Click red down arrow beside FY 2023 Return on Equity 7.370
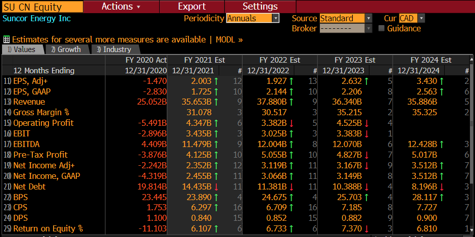The height and width of the screenshot is (237, 475). [x=366, y=229]
